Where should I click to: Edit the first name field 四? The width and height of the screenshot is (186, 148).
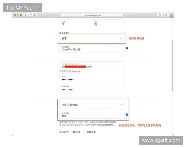pos(108,23)
